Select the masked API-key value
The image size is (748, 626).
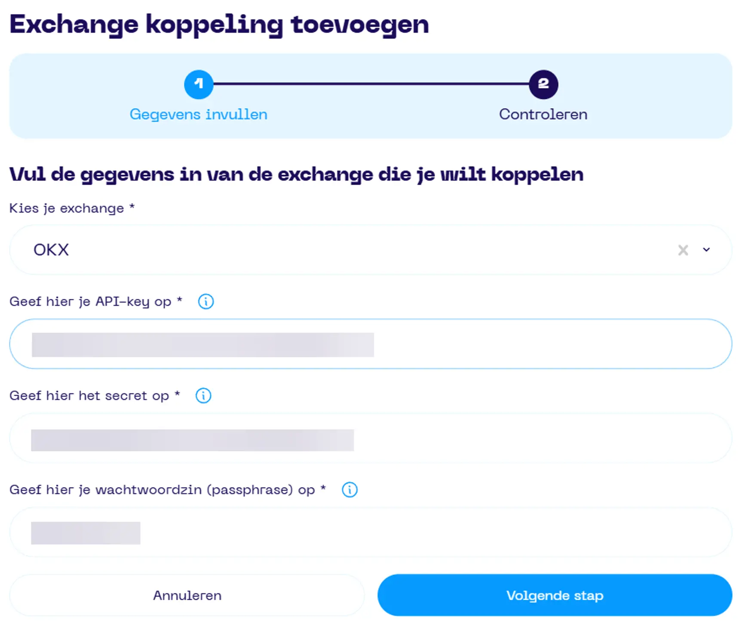202,344
